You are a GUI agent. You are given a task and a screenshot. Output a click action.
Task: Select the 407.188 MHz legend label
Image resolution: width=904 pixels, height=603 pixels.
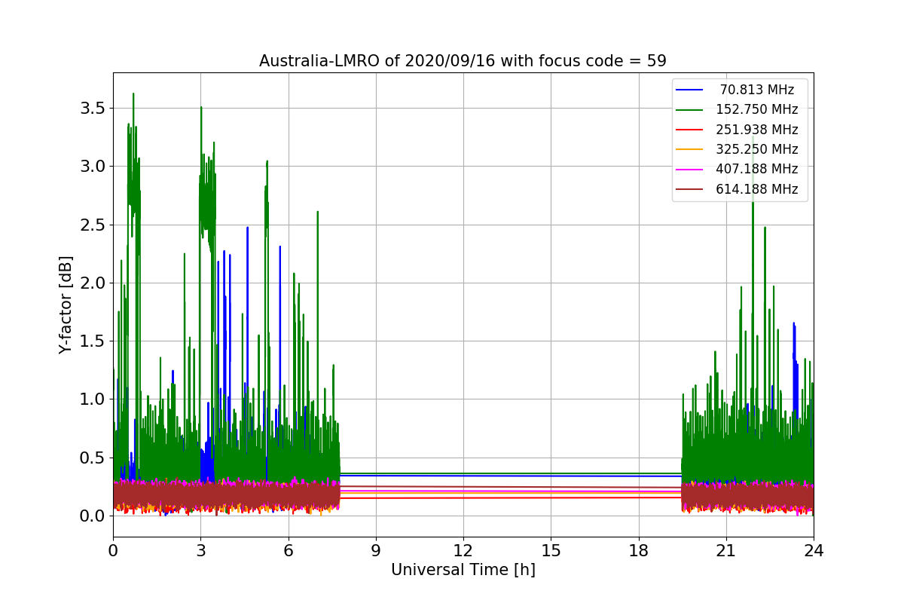pyautogui.click(x=757, y=169)
